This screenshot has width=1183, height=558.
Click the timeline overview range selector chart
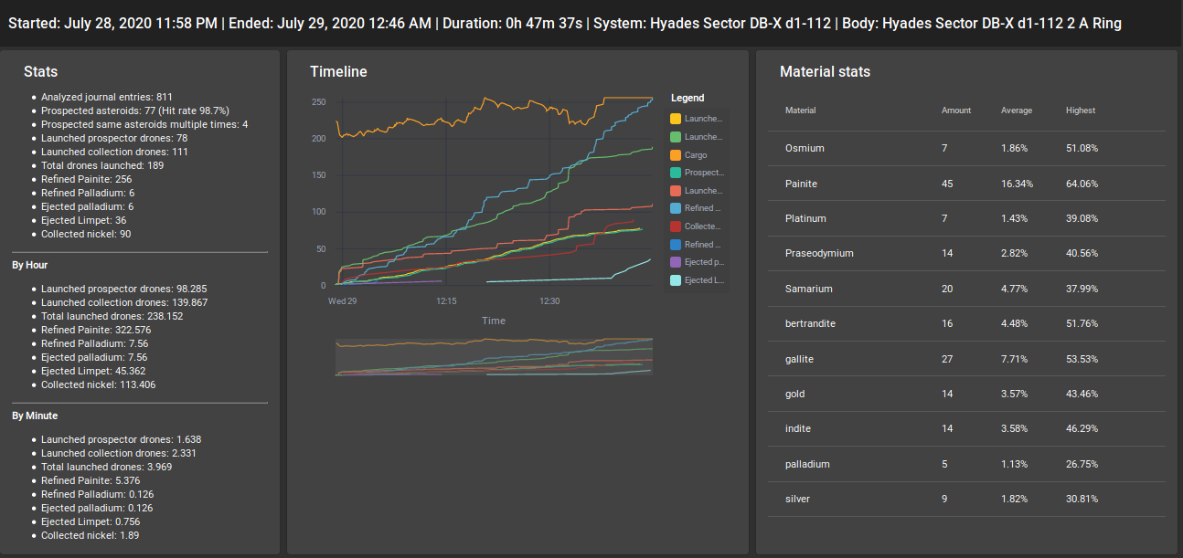click(x=494, y=357)
